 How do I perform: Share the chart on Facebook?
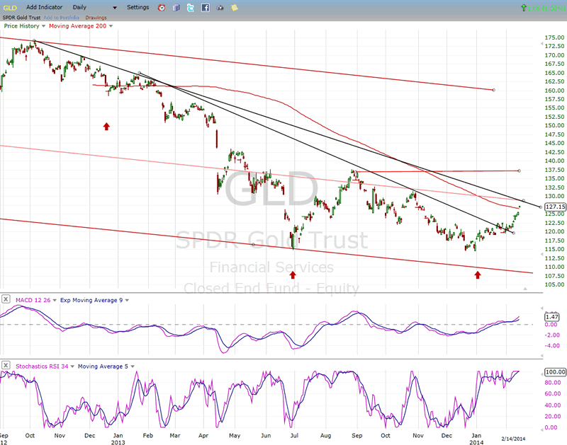206,8
